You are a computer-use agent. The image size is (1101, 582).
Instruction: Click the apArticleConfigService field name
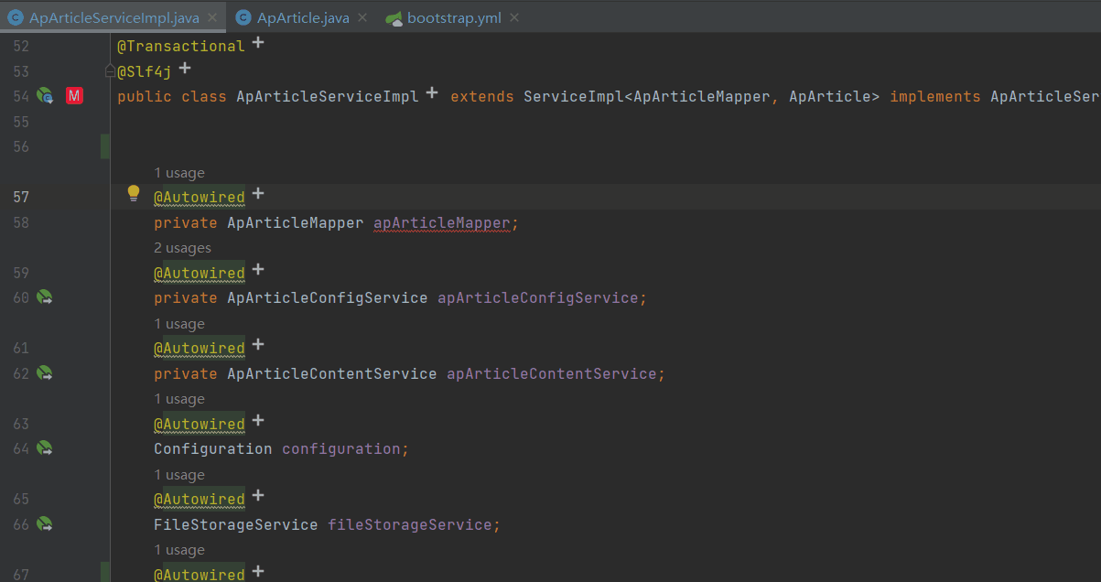[x=538, y=297]
